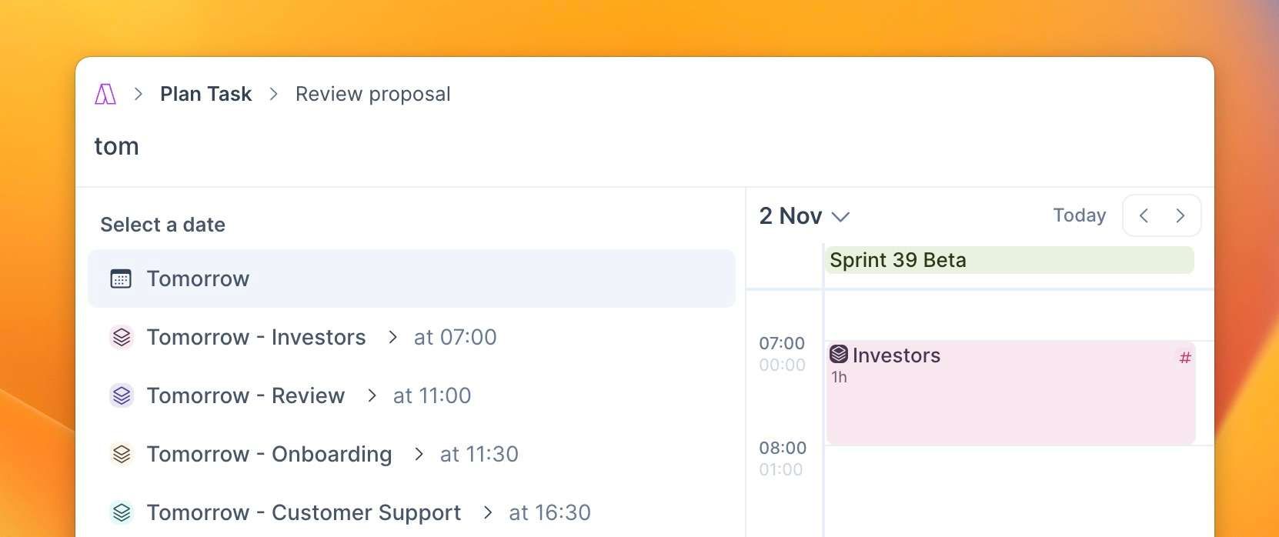Click the tan Onboarding stack icon
The height and width of the screenshot is (537, 1279).
(122, 454)
